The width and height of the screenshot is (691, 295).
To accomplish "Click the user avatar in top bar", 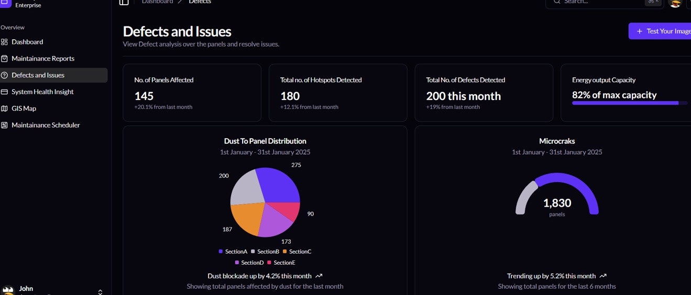I will 675,3.
